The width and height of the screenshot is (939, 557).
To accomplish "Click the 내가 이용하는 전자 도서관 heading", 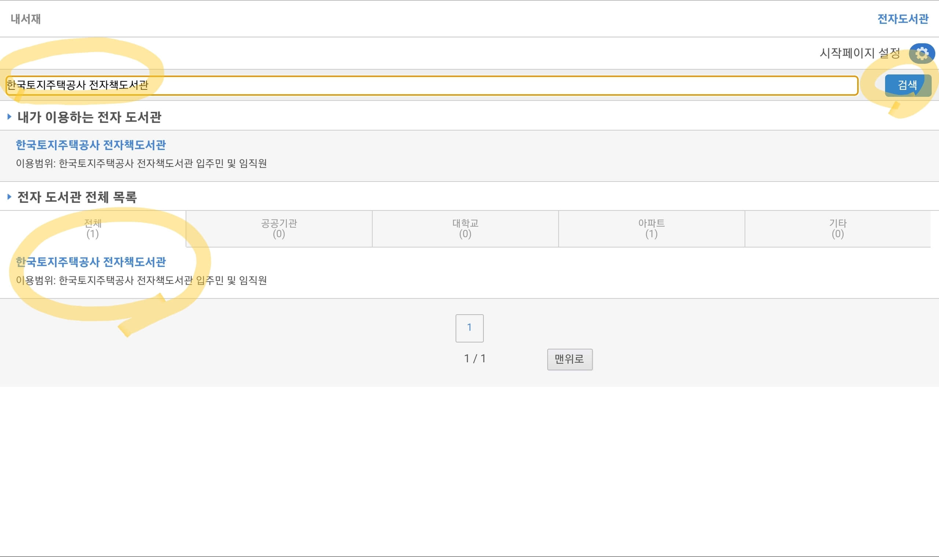I will coord(89,117).
